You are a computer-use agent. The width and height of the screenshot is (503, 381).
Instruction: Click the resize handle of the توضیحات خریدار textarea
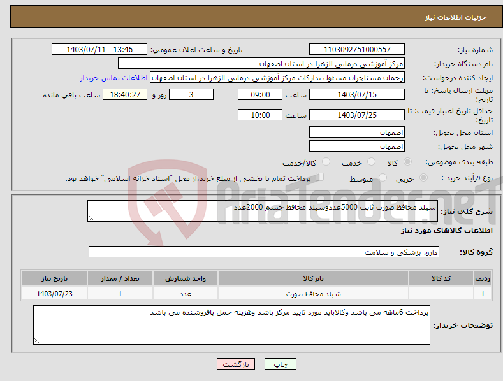click(37, 341)
